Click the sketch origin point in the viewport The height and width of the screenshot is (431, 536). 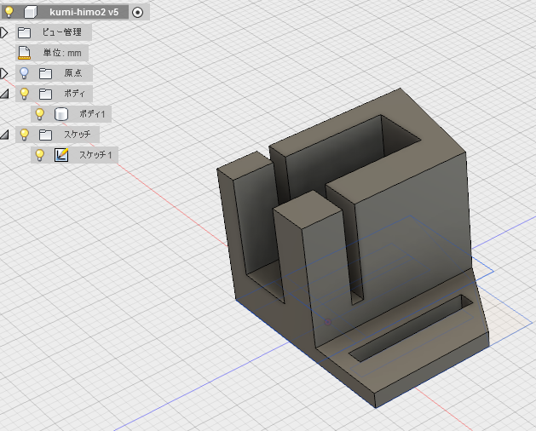(x=327, y=322)
